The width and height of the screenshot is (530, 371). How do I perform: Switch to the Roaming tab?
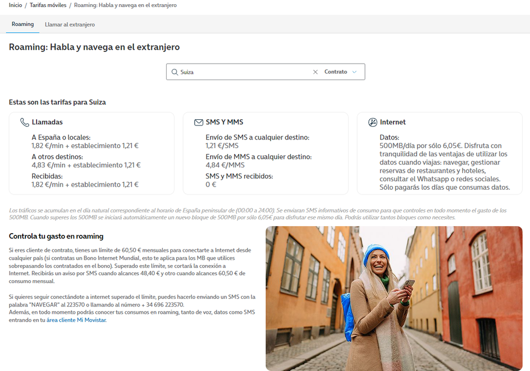(23, 24)
